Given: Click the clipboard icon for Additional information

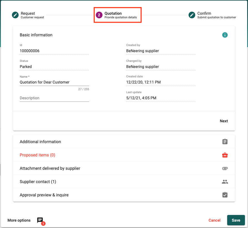Looking at the screenshot, I should (x=225, y=142).
